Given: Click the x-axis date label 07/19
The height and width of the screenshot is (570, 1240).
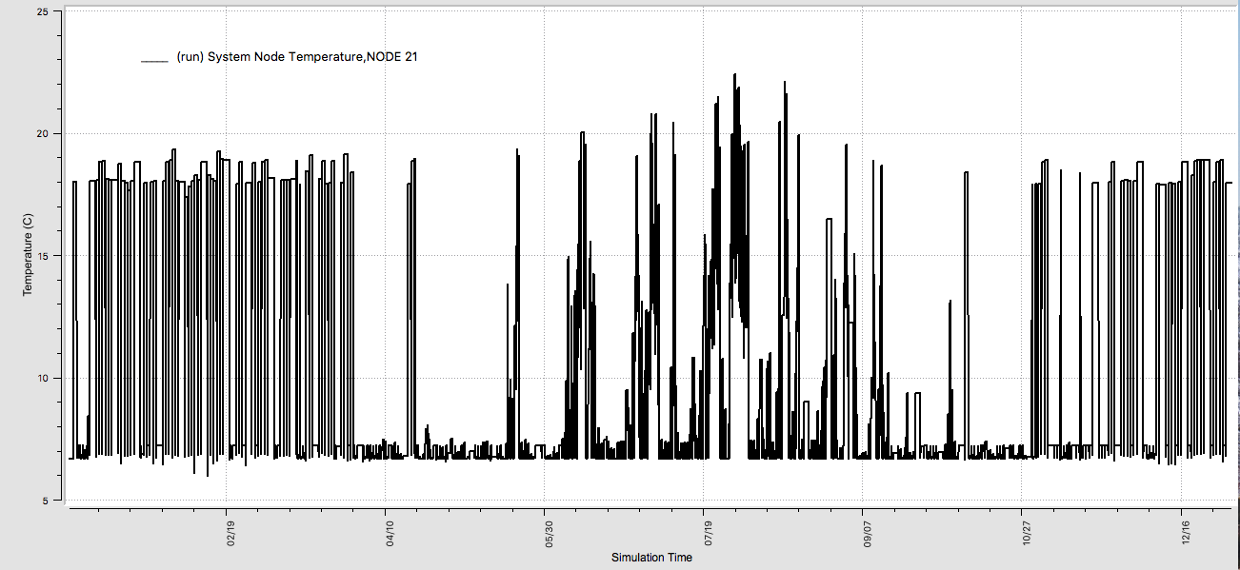Looking at the screenshot, I should (x=709, y=531).
